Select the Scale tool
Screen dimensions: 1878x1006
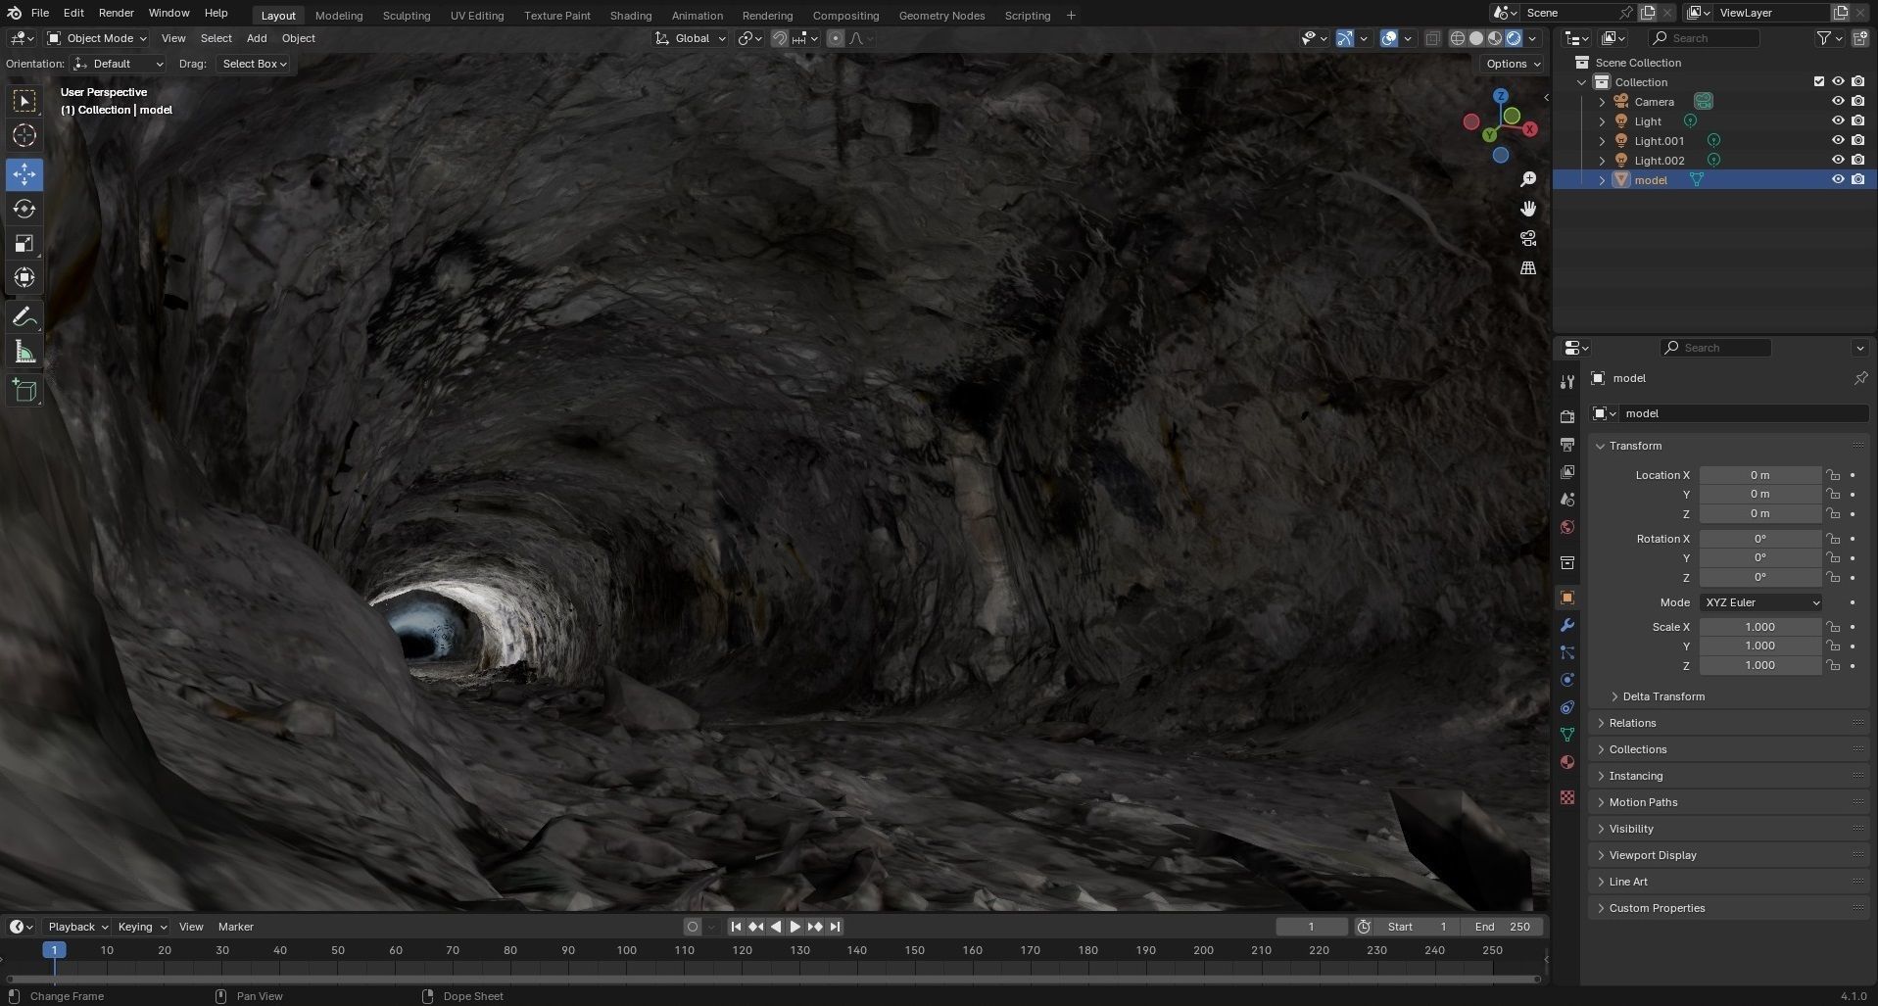[24, 243]
